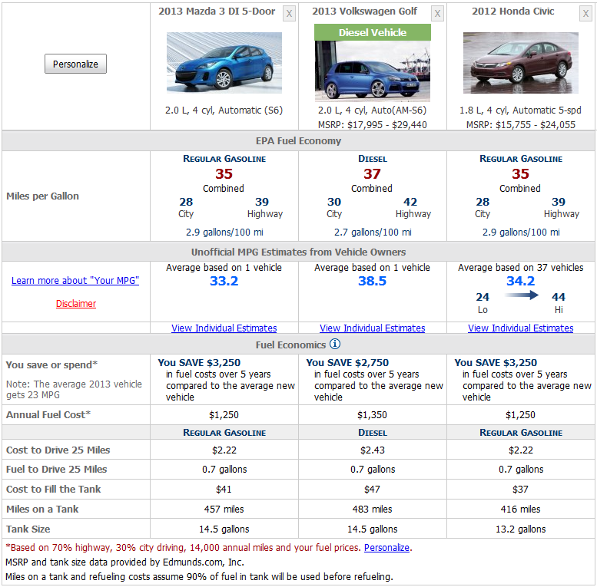This screenshot has height=587, width=597.
Task: Select the Volkswagen Golf 30 City MPG
Action: [x=334, y=202]
